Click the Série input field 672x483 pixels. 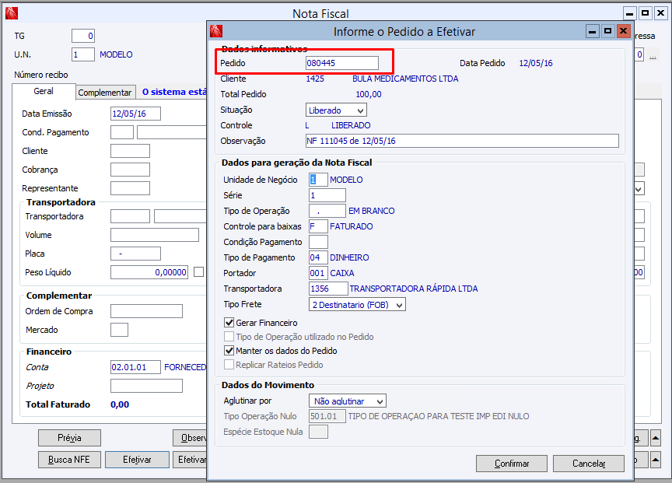point(327,195)
